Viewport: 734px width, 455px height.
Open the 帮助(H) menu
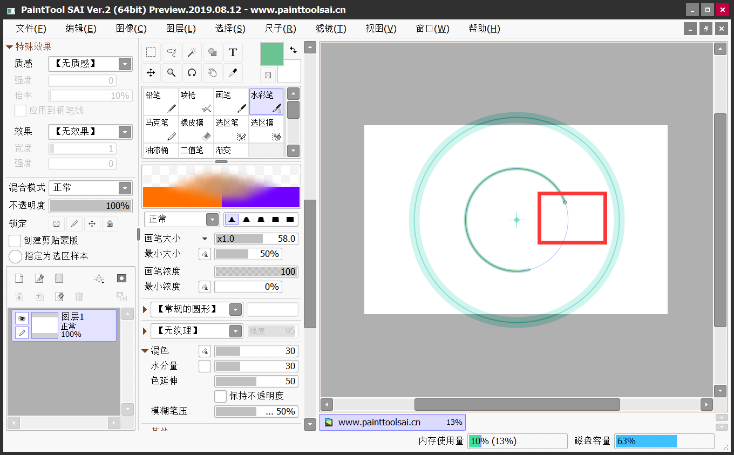484,29
